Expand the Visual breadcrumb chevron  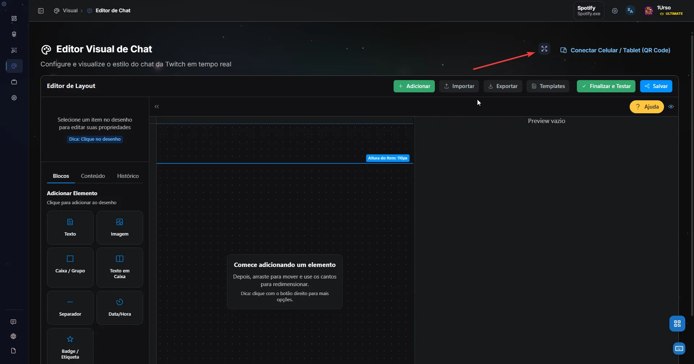coord(81,11)
